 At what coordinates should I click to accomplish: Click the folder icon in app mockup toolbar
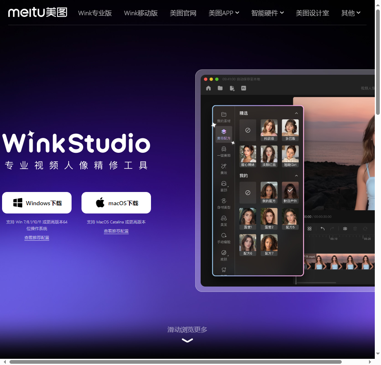[220, 88]
